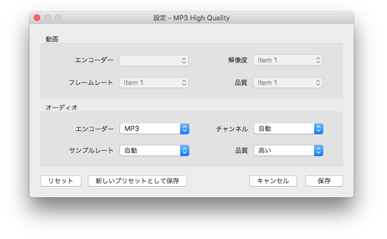Open the video 品質 dropdown in 動画 section
Viewport: 387px width, 239px height.
point(288,82)
